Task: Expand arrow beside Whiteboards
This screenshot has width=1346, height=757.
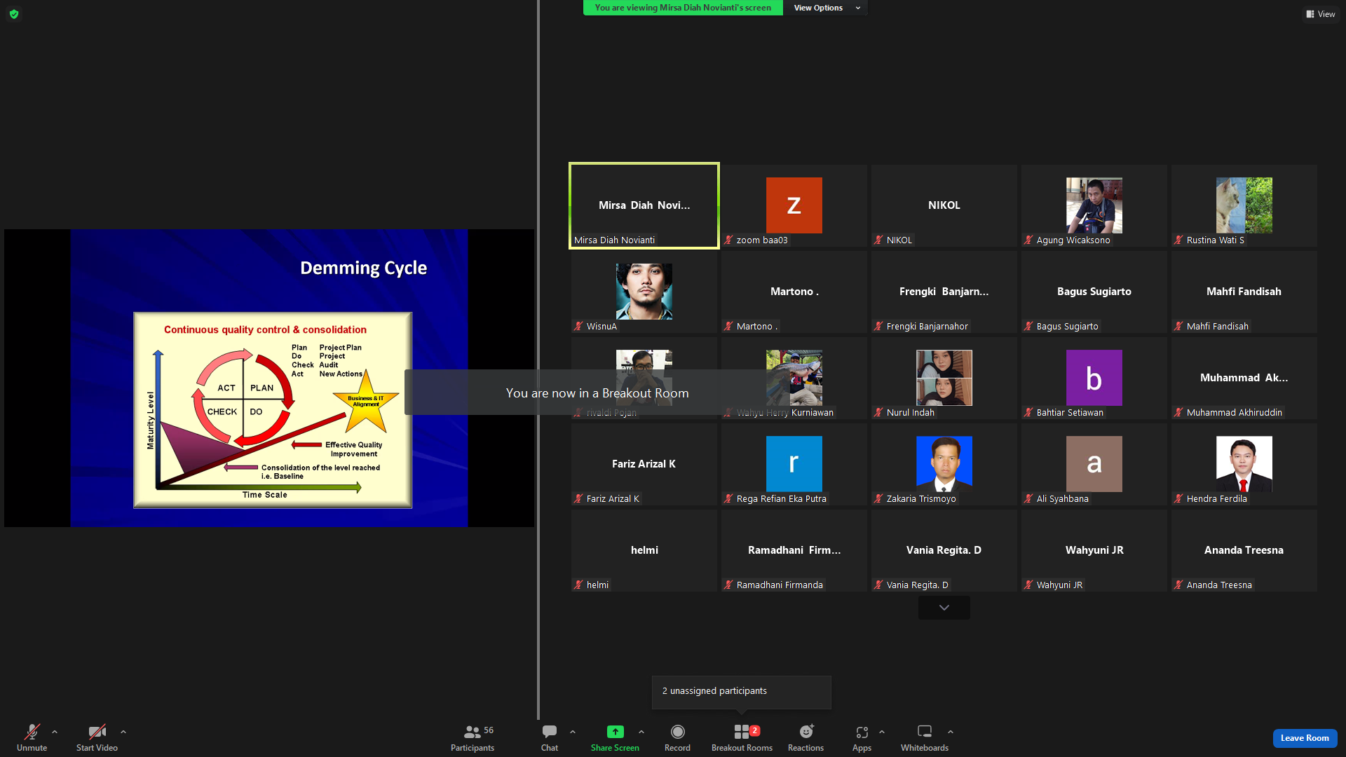Action: coord(951,732)
